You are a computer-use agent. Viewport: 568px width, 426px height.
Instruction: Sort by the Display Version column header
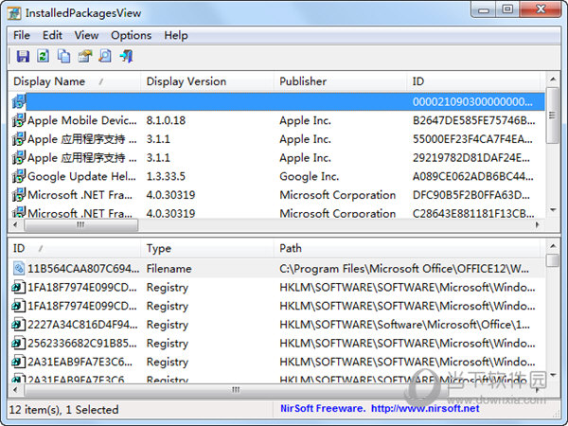[x=206, y=81]
